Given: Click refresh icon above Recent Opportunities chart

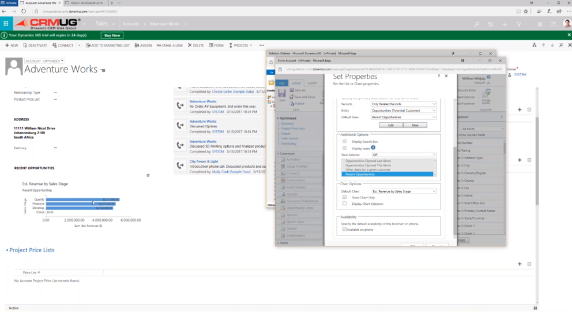Looking at the screenshot, I should pyautogui.click(x=148, y=175).
